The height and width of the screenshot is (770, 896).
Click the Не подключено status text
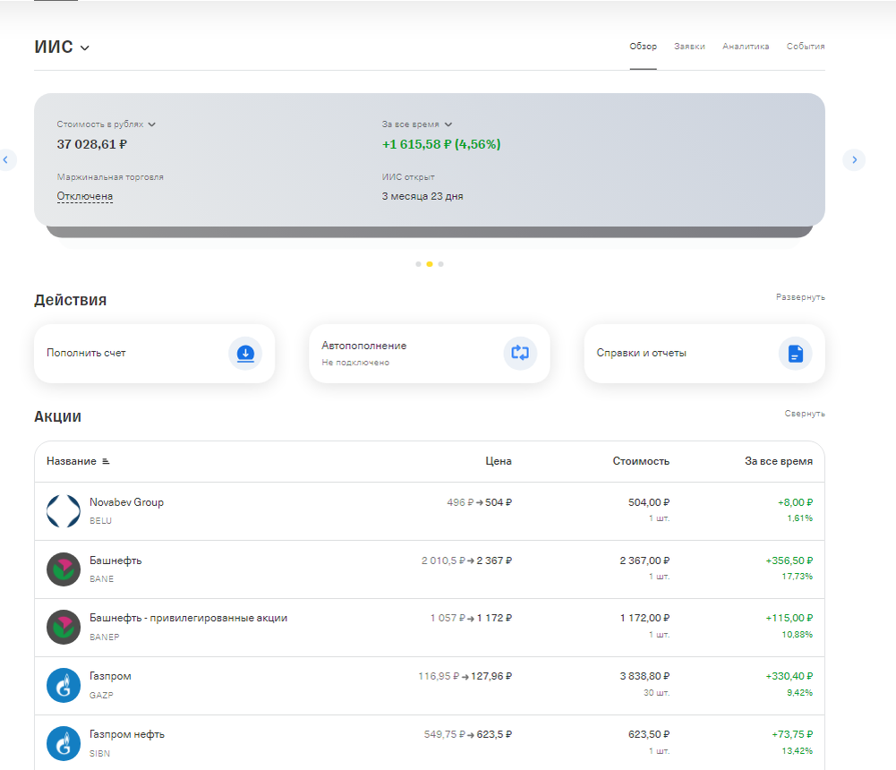(x=354, y=363)
